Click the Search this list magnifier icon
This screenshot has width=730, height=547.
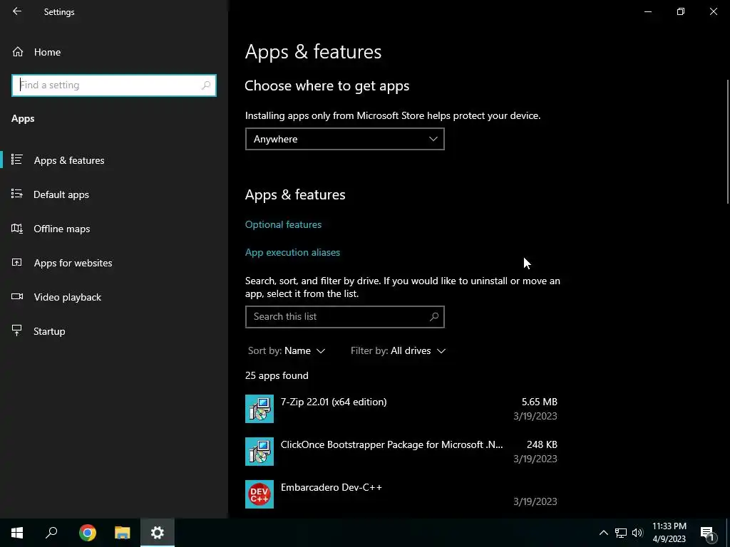pyautogui.click(x=434, y=317)
